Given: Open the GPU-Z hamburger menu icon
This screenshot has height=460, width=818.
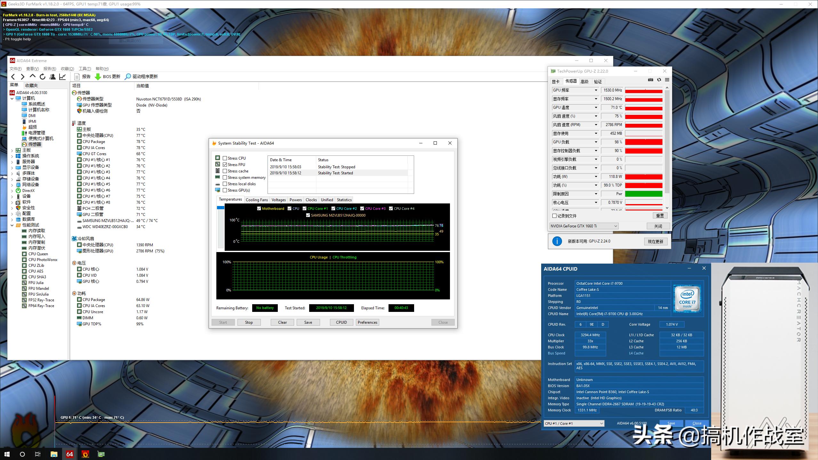Looking at the screenshot, I should click(667, 80).
